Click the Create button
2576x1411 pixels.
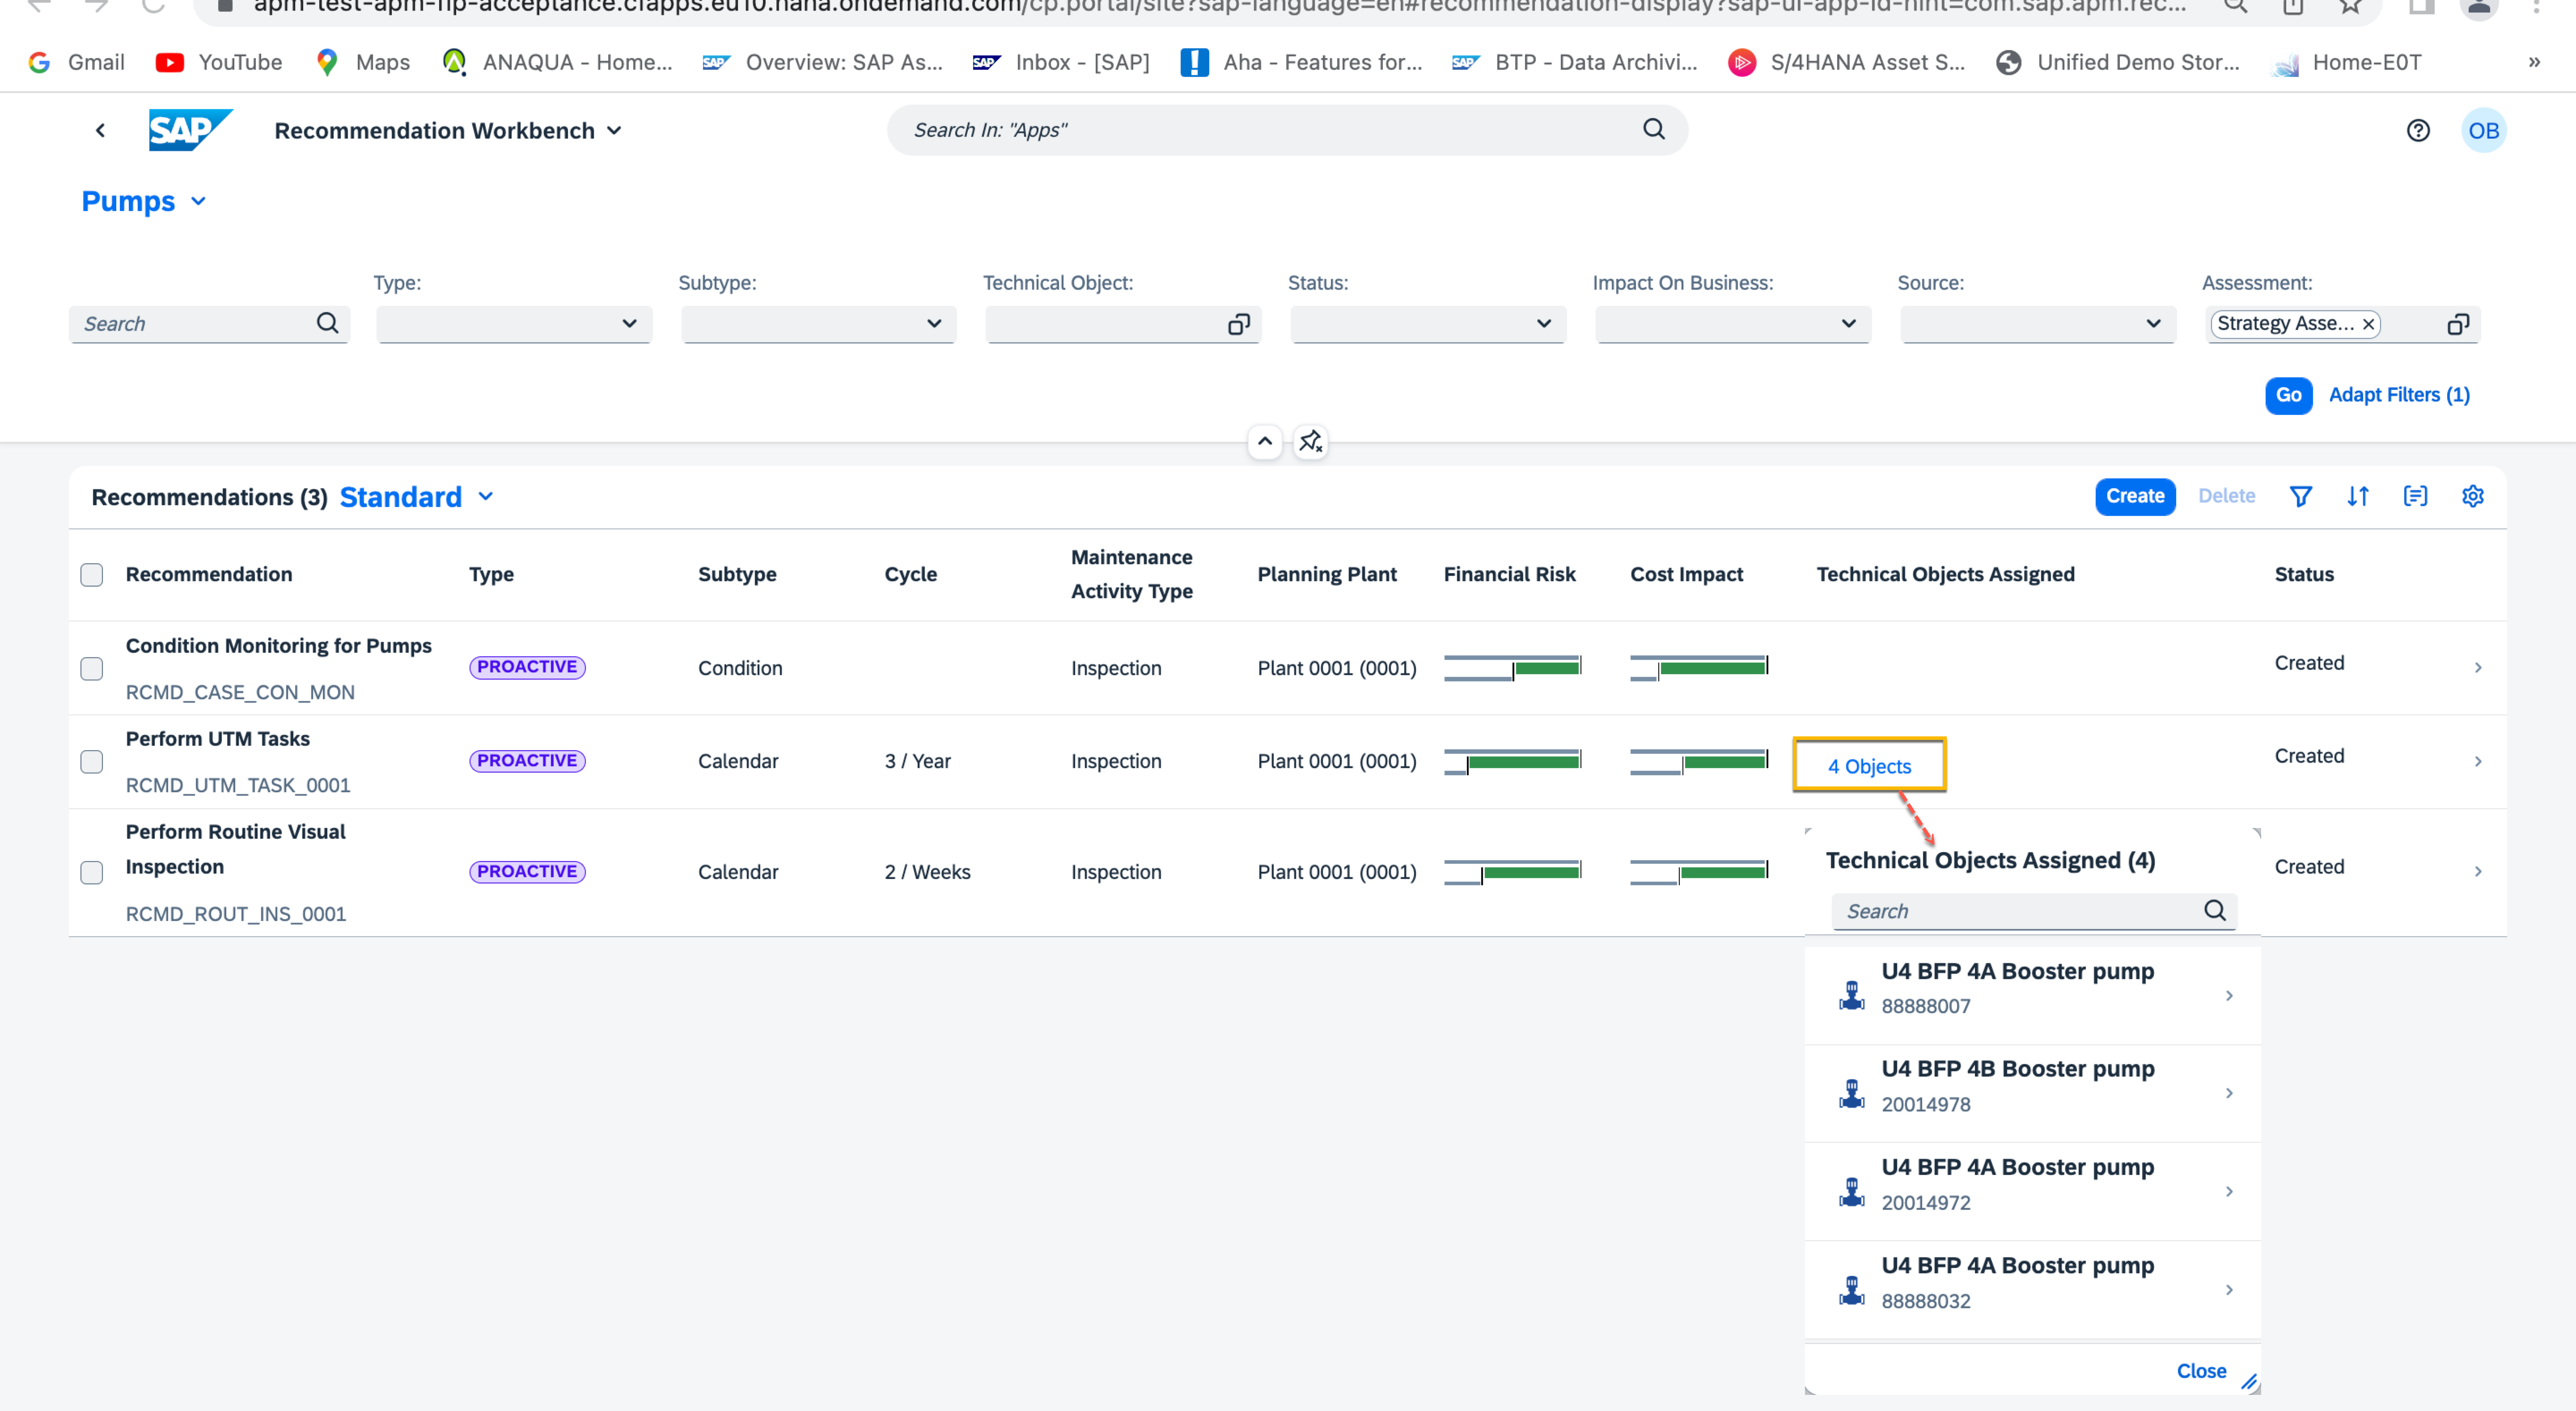(x=2134, y=496)
